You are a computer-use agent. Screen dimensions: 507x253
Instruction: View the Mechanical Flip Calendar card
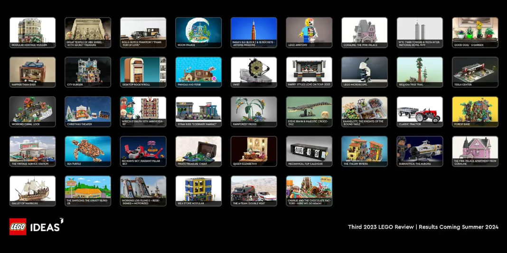click(309, 151)
